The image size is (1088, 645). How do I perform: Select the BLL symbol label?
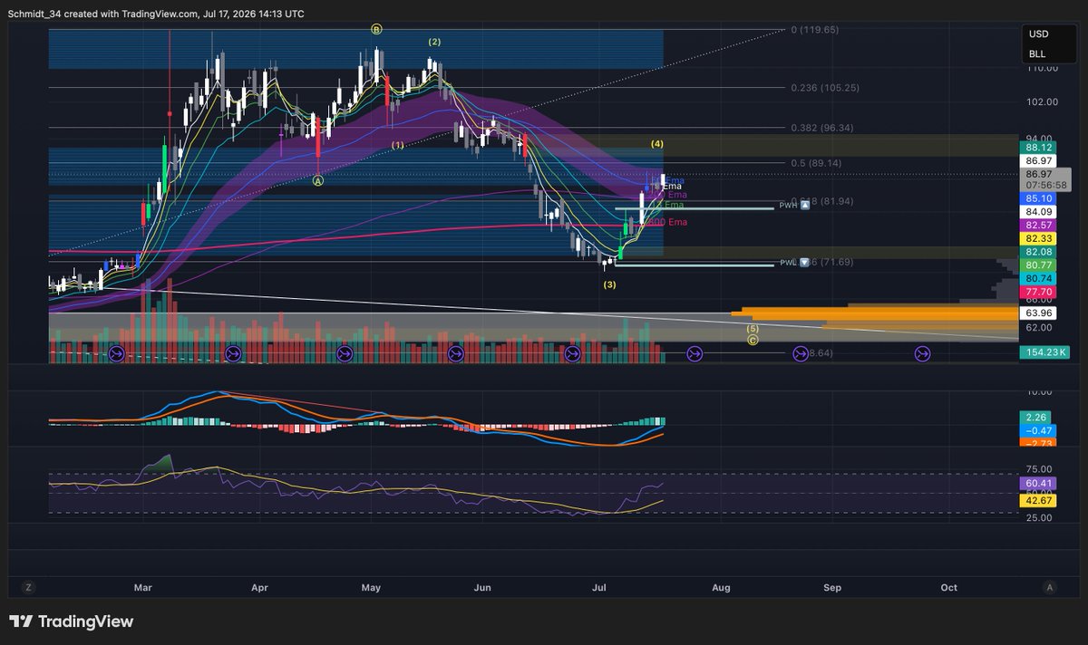click(x=1037, y=54)
